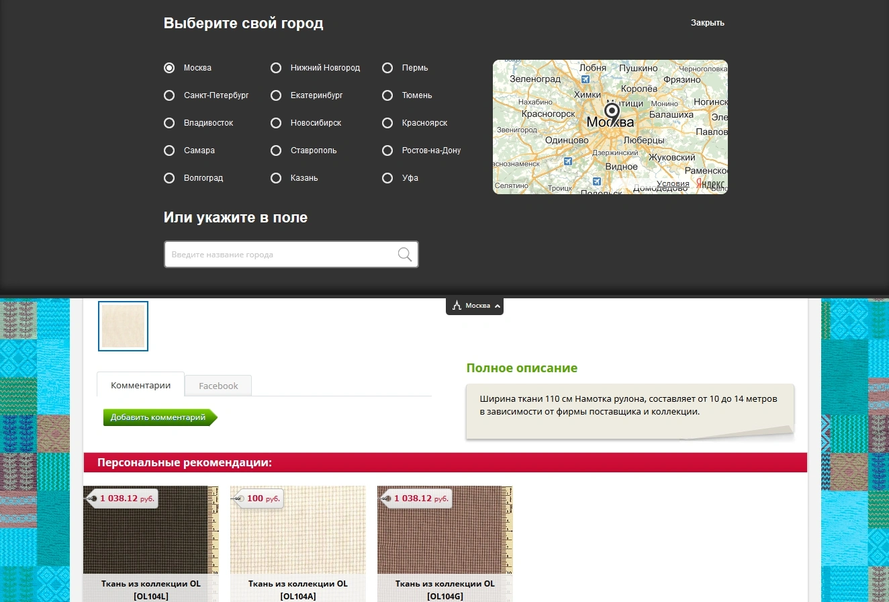Switch to the Комментарии tab
Viewport: 889px width, 602px height.
coord(140,385)
